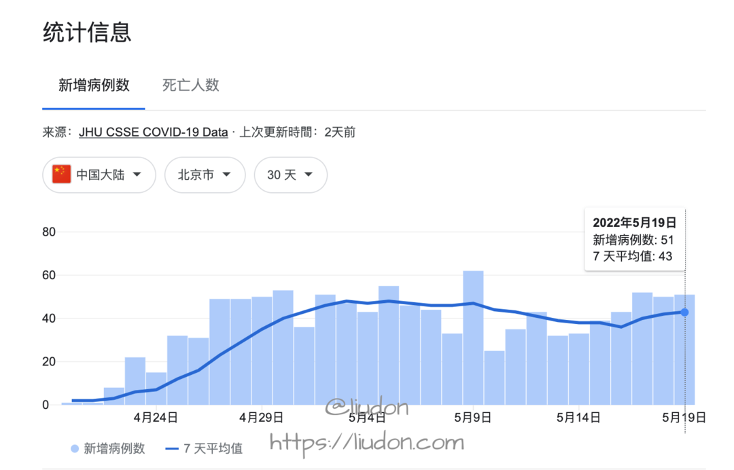This screenshot has height=470, width=734.
Task: Click the 7 天平均值: 43 tooltip value
Action: (x=633, y=256)
